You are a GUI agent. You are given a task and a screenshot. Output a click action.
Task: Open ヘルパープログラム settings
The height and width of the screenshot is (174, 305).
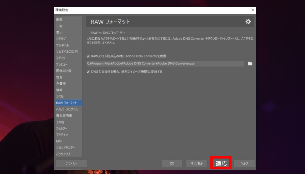tap(69, 109)
